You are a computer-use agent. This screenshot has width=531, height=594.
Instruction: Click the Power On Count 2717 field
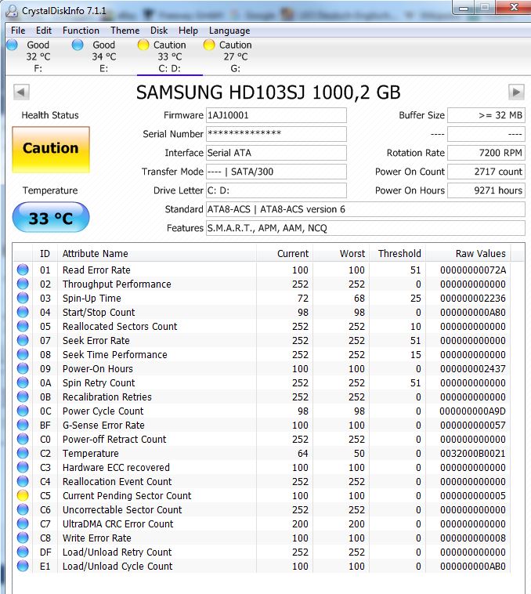(x=486, y=172)
